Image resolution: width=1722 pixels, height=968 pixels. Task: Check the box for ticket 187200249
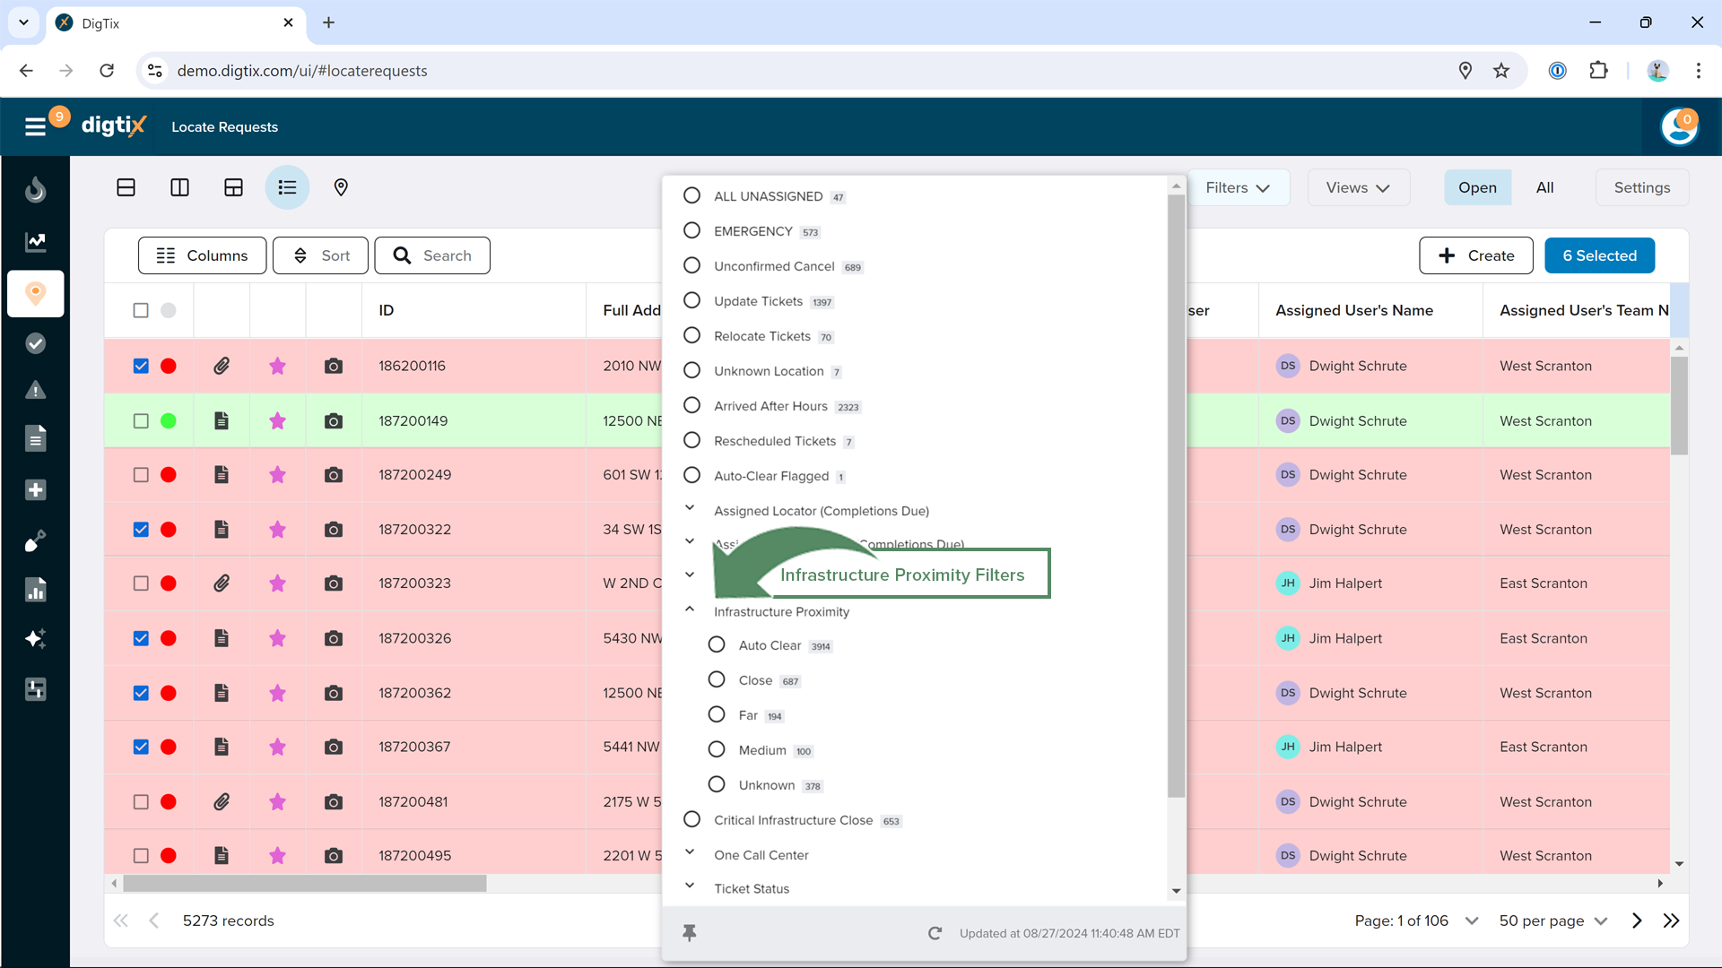141,475
